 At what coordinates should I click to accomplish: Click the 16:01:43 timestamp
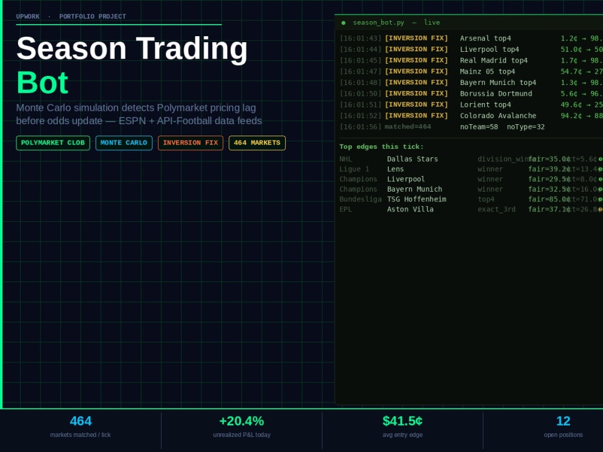(361, 39)
